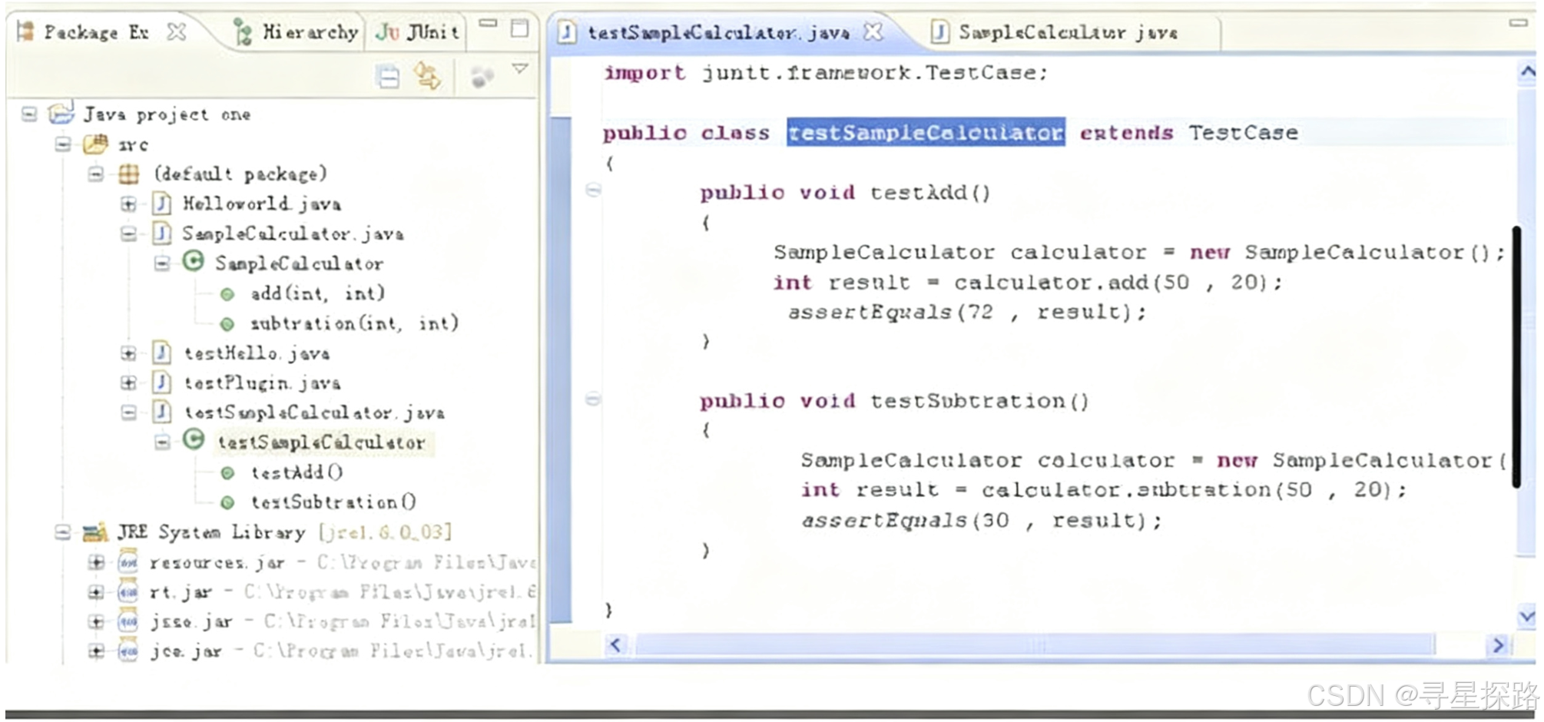
Task: Click the method icon for testAdd()
Action: [227, 473]
